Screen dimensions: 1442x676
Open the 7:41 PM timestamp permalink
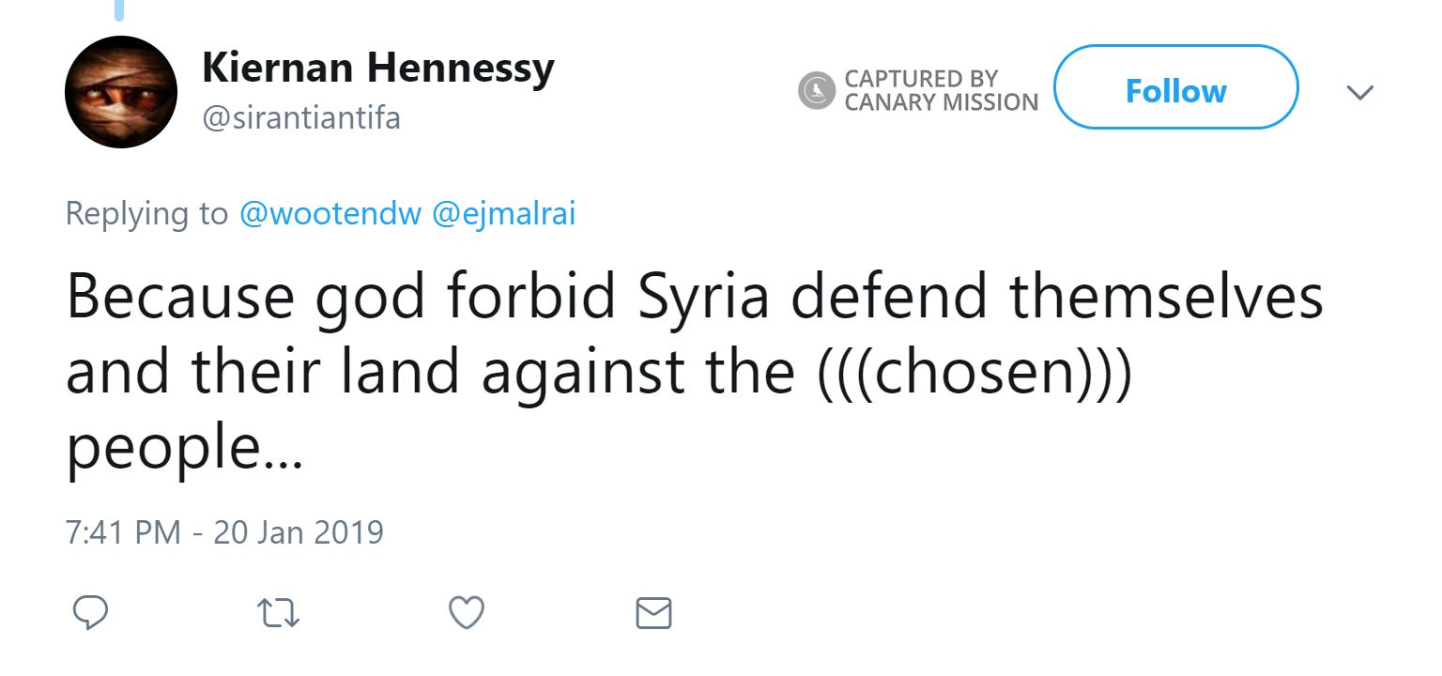[x=122, y=532]
